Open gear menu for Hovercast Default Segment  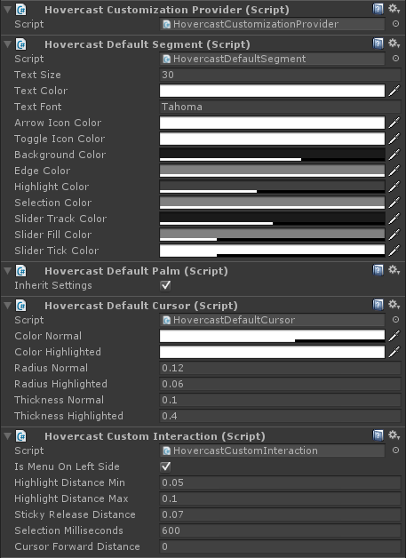point(394,44)
